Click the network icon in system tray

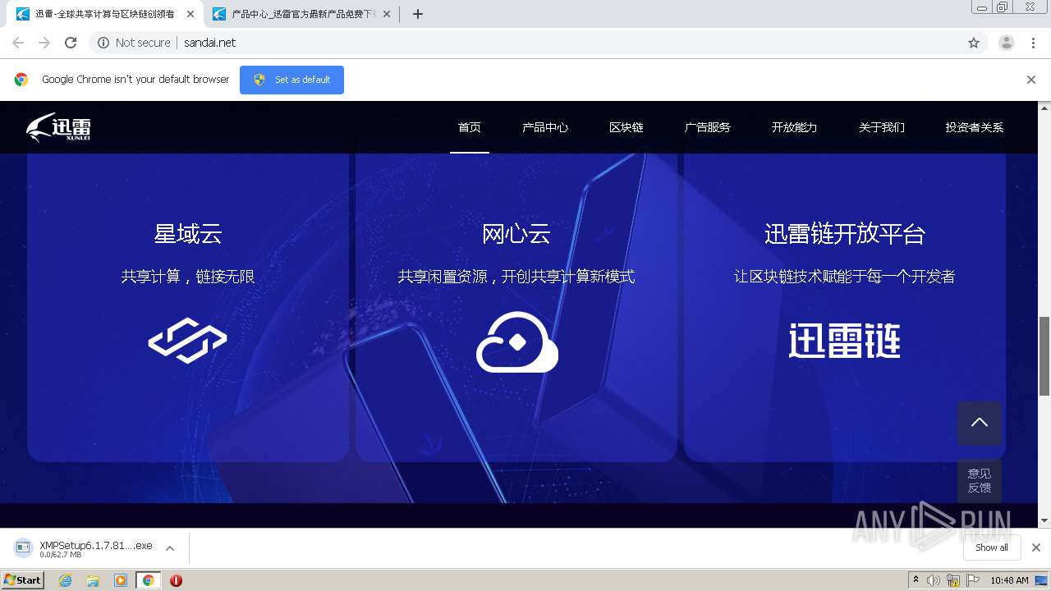pyautogui.click(x=953, y=580)
